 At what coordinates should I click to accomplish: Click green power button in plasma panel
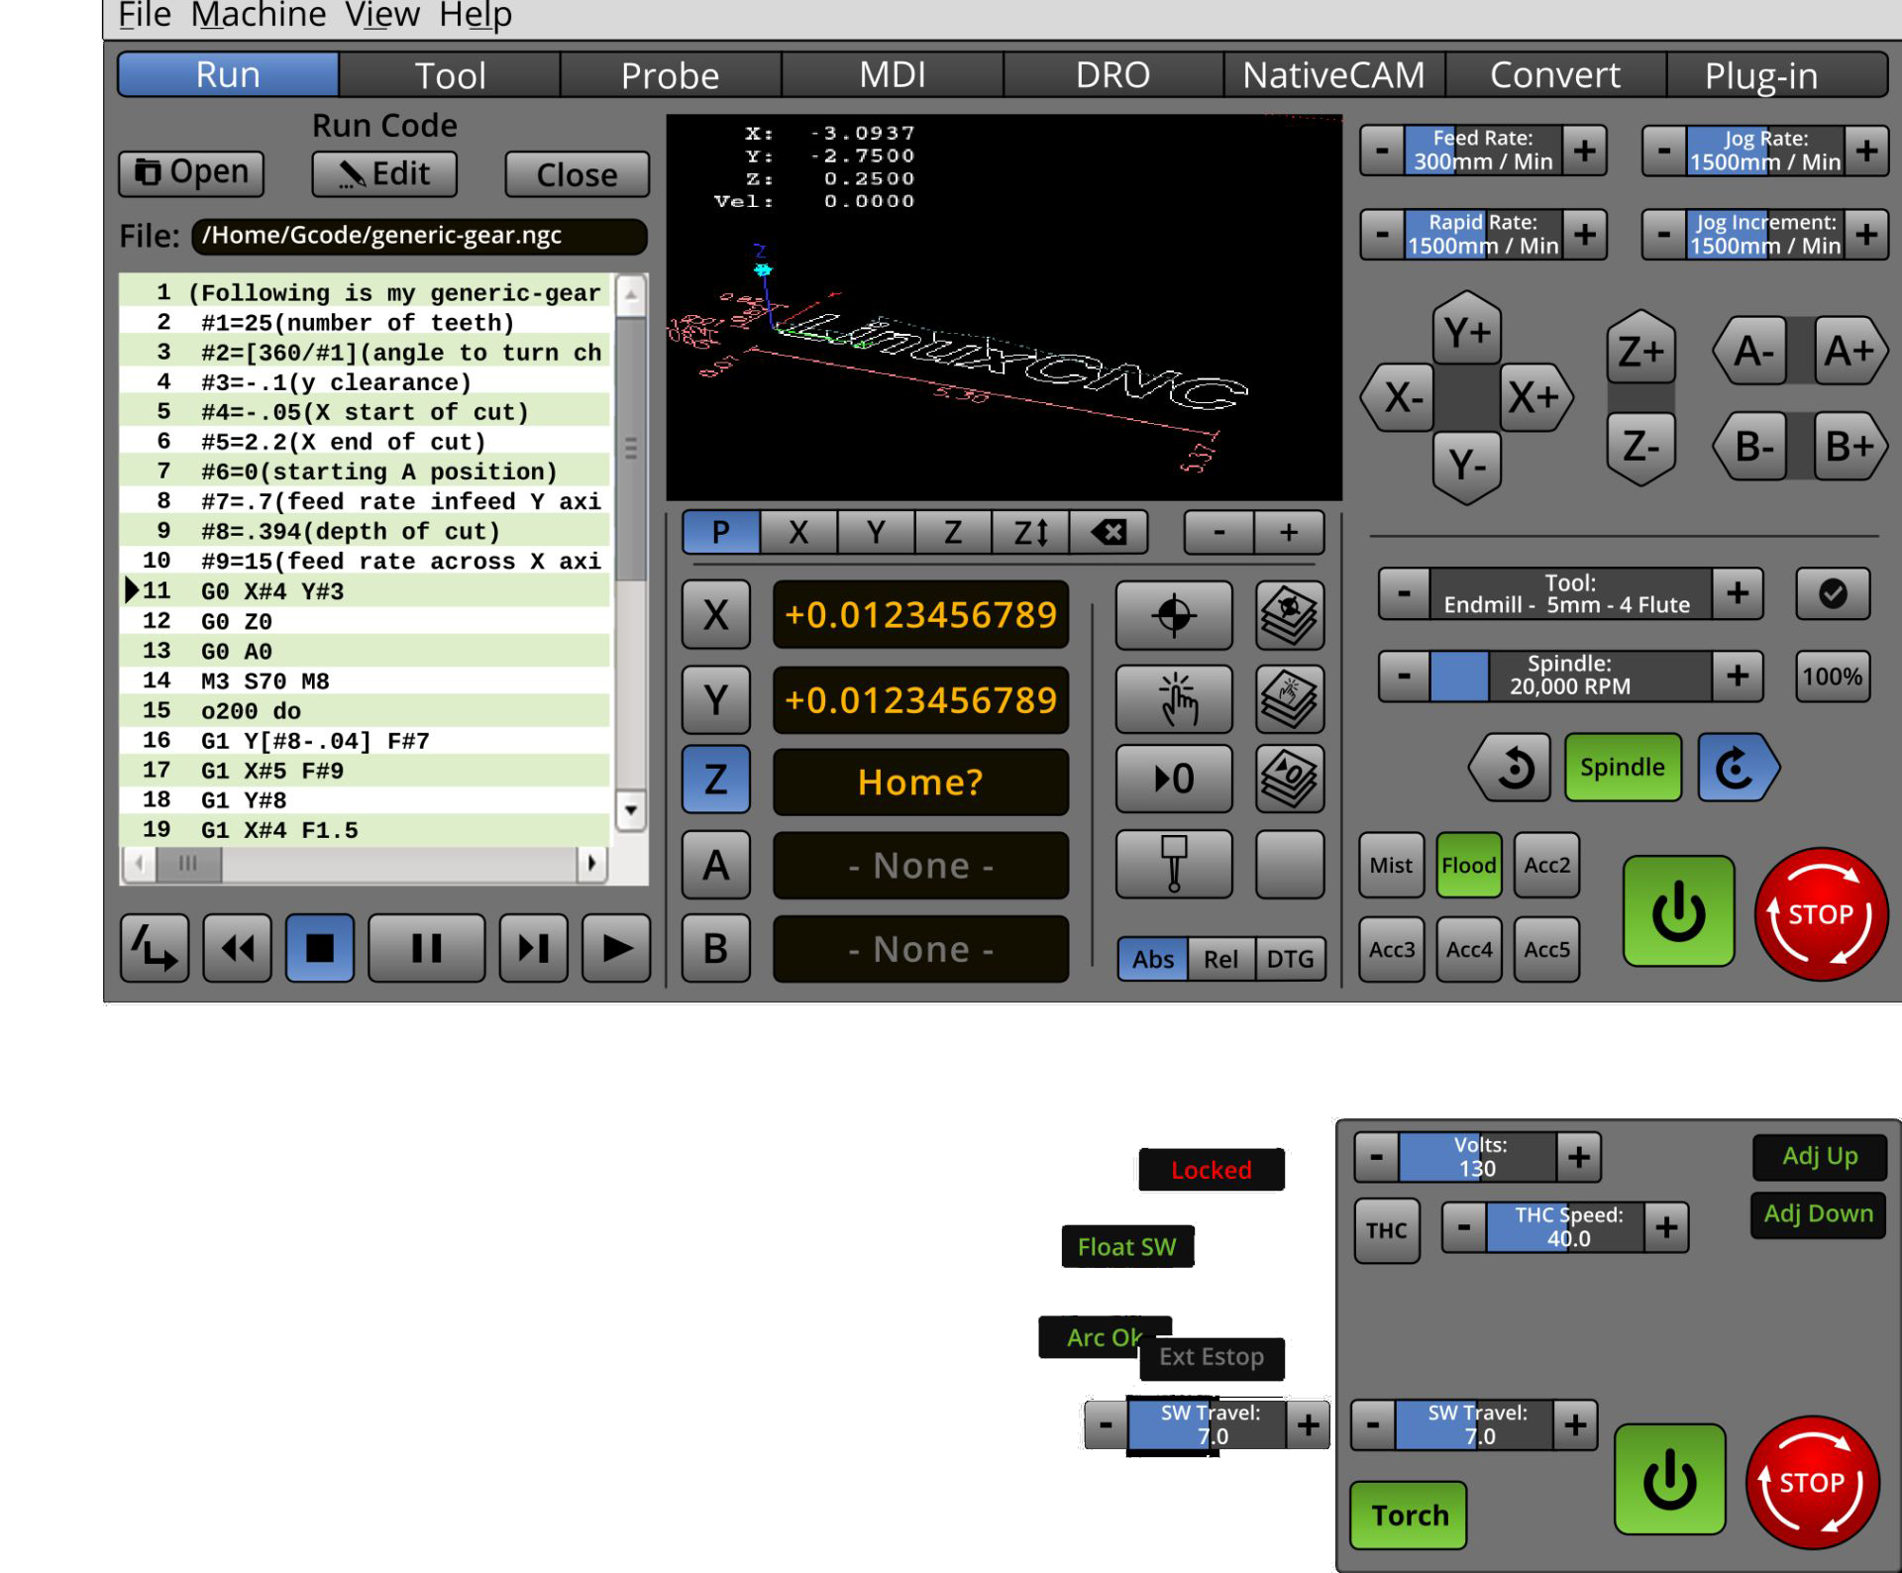(1669, 1479)
